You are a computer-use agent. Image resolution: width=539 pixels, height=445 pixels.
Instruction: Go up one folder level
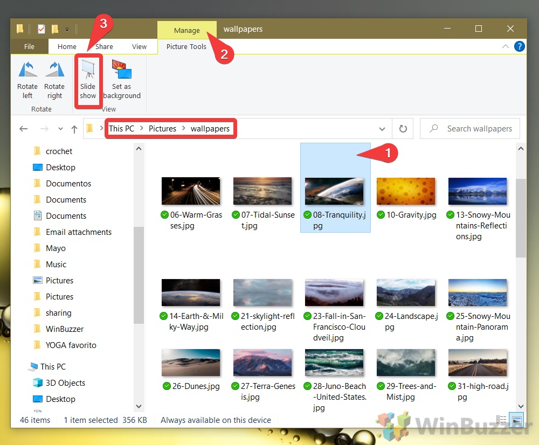pos(74,128)
